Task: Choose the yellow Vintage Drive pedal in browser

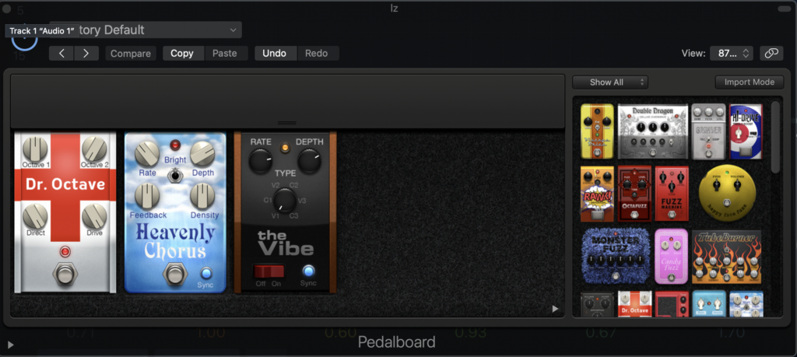Action: (597, 131)
